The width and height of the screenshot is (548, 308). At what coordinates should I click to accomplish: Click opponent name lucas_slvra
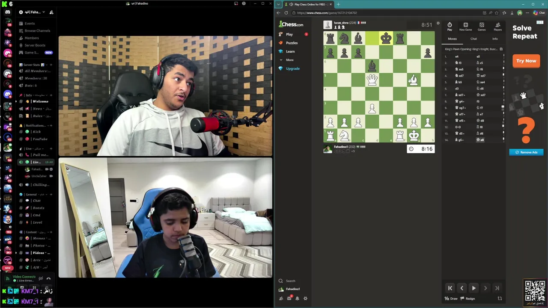click(x=341, y=23)
